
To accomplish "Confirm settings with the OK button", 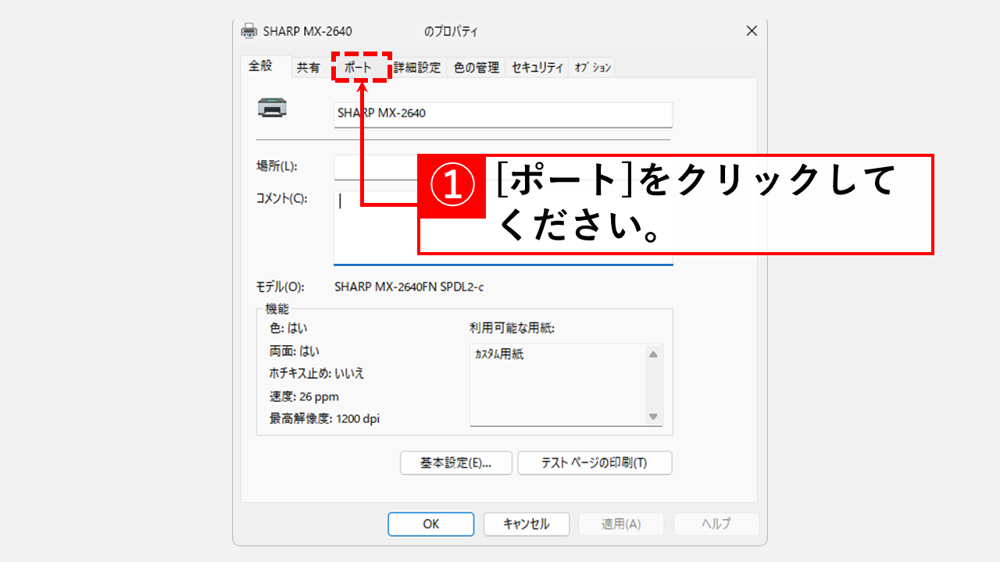I will (430, 524).
